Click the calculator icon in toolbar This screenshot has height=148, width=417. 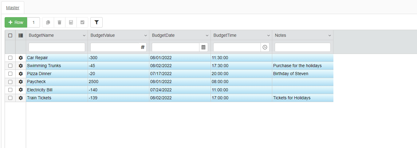tap(71, 22)
